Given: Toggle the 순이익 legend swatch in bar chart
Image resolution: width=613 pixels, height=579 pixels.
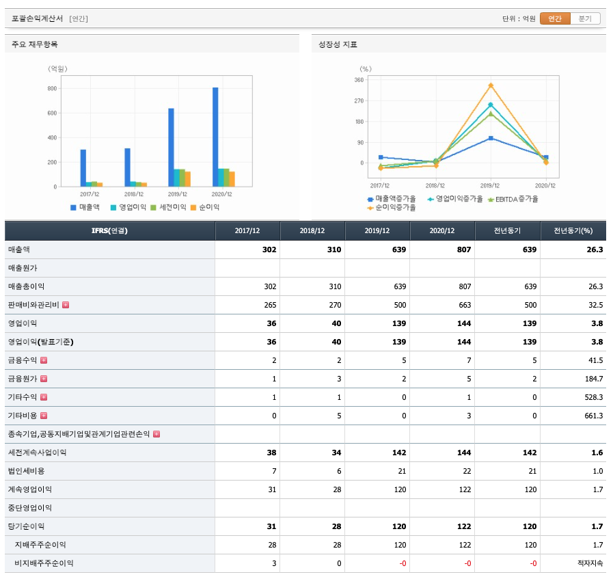Looking at the screenshot, I should 193,208.
